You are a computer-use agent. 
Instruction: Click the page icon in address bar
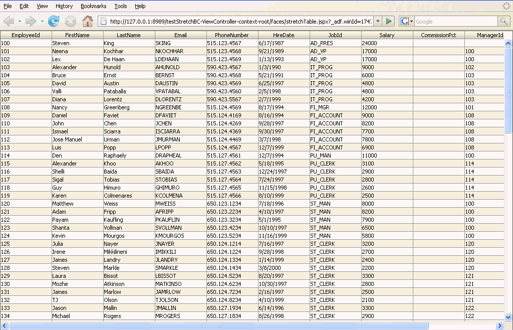click(x=103, y=21)
